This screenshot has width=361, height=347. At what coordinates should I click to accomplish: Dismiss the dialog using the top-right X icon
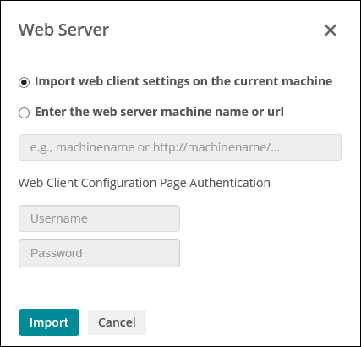[331, 30]
